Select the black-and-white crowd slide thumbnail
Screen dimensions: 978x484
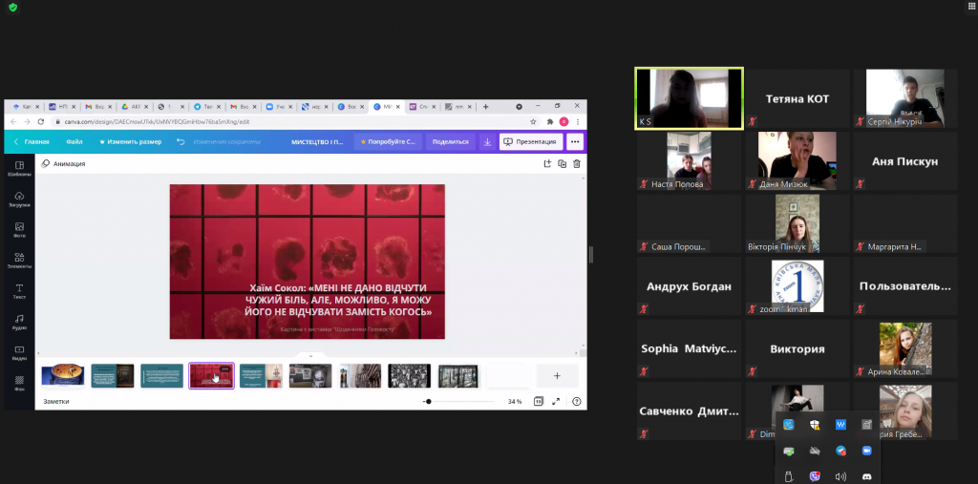pyautogui.click(x=409, y=375)
